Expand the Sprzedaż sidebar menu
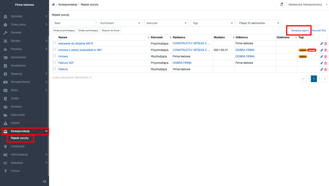The image size is (329, 186). 24,16
